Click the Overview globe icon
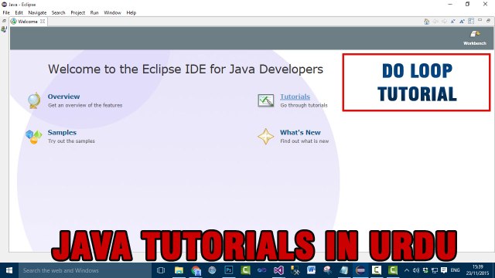 coord(34,100)
